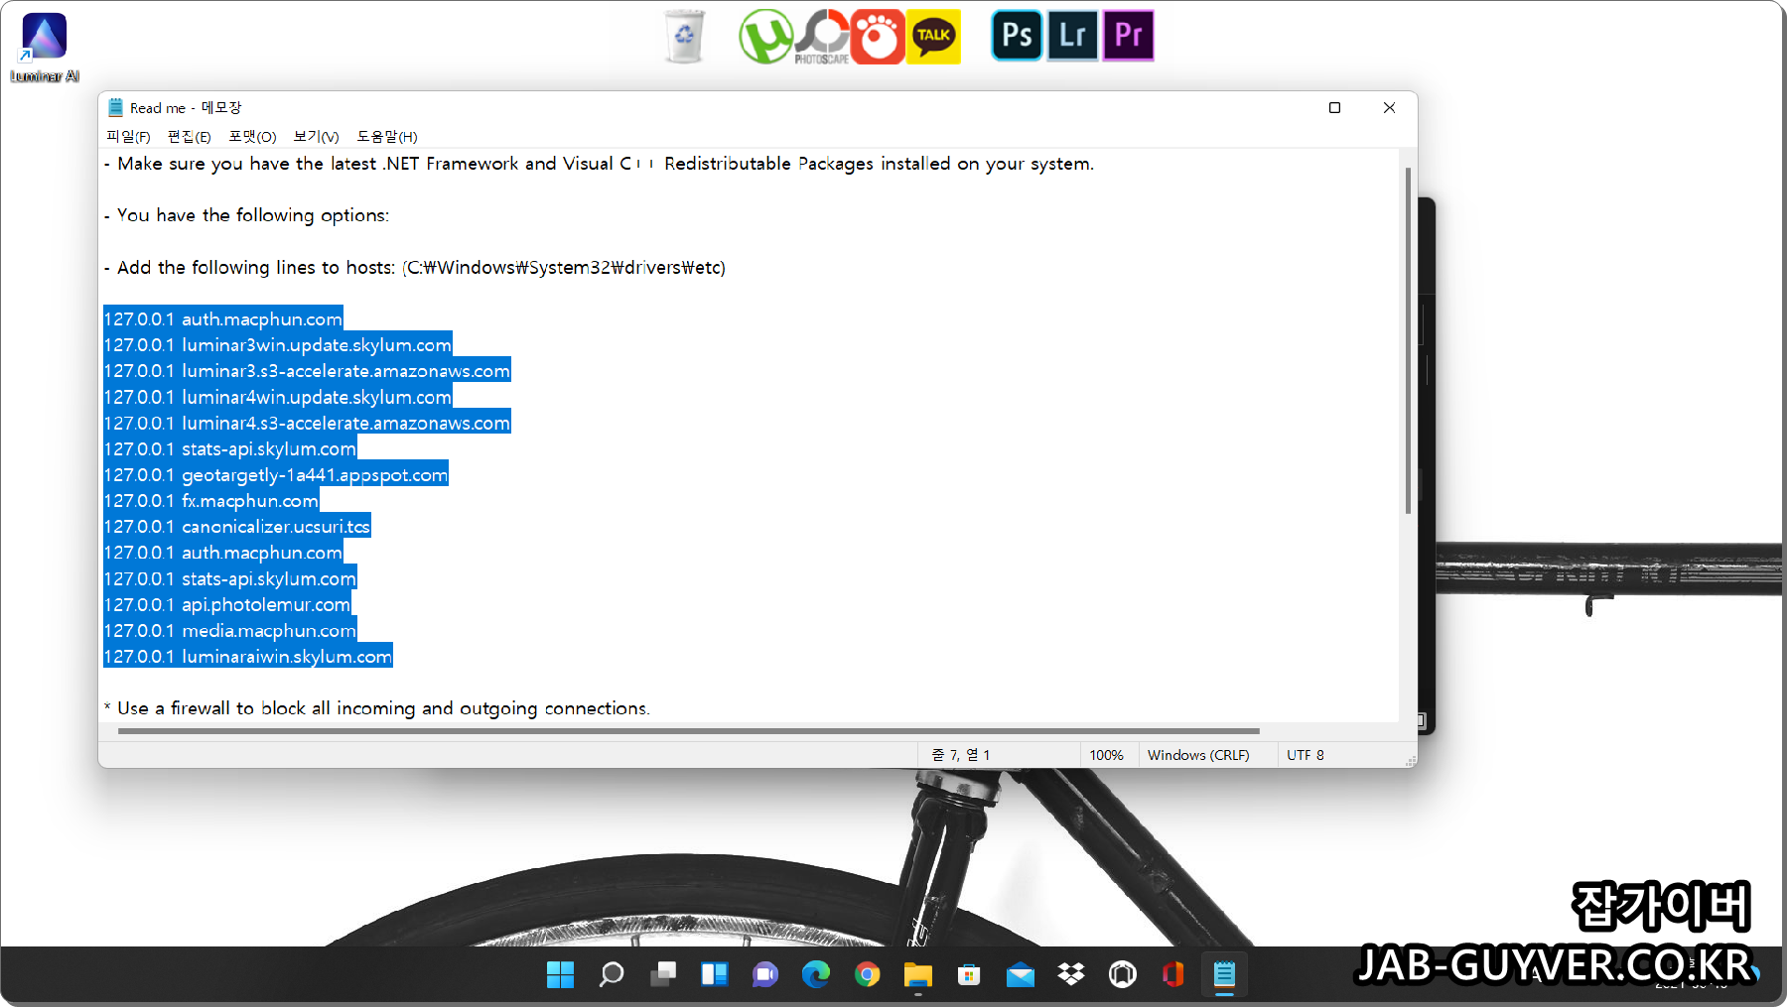Click the Windows (CRLF) status bar entry
Screen dimensions: 1787x1007
tap(1198, 755)
